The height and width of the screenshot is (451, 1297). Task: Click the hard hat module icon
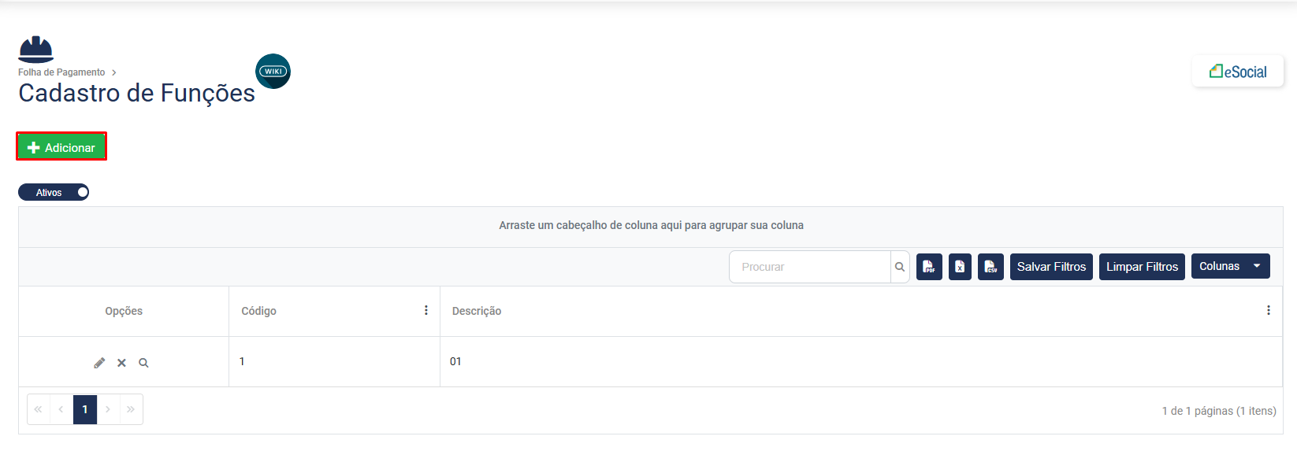[36, 50]
